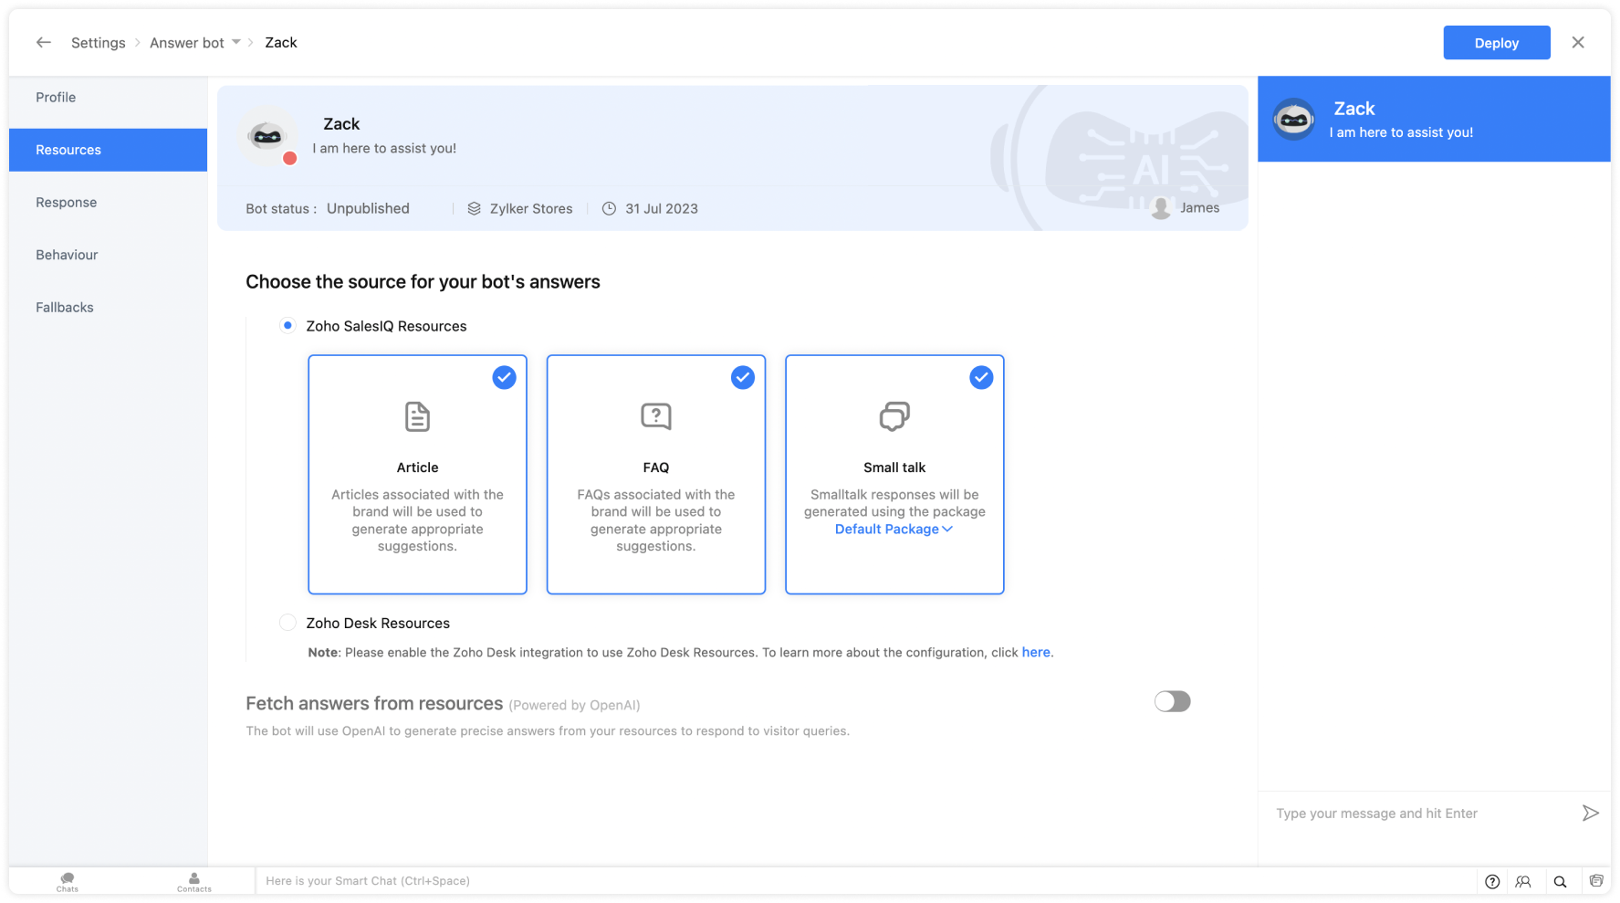The width and height of the screenshot is (1620, 903).
Task: Close the bot settings panel
Action: tap(1577, 43)
